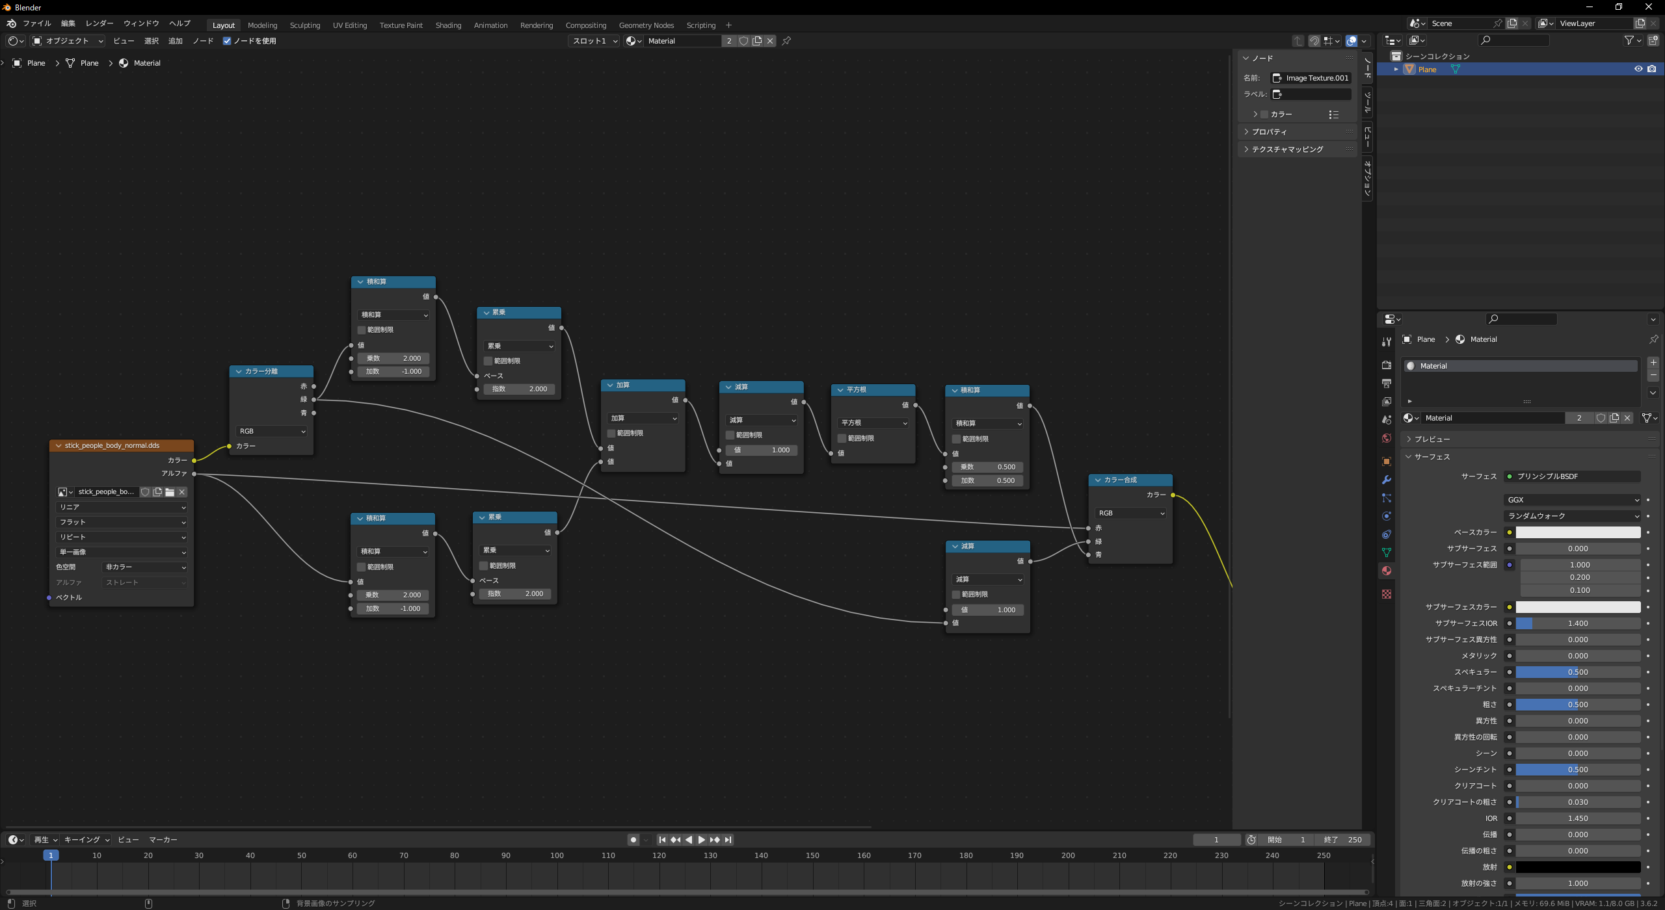This screenshot has width=1665, height=910.
Task: Toggle fake user shield icon for Material
Action: 743,41
